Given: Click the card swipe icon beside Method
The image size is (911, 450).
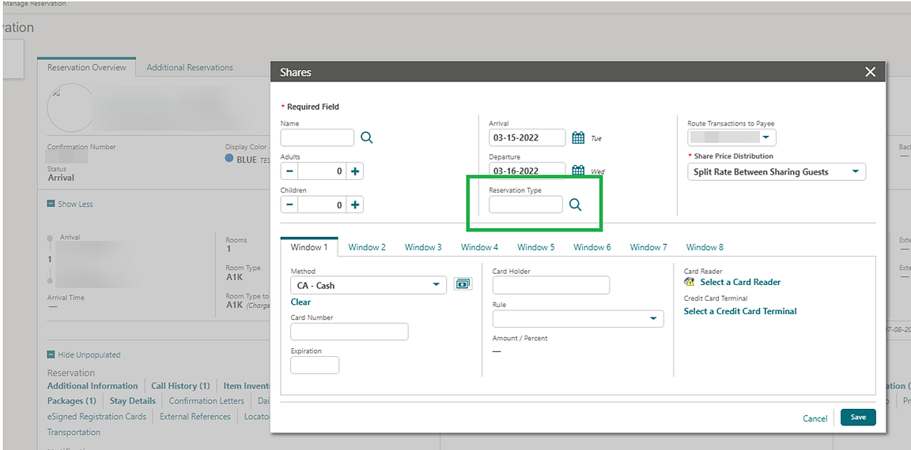Looking at the screenshot, I should 463,284.
